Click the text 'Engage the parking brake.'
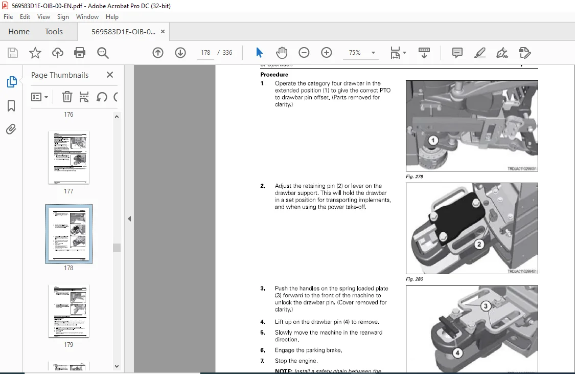Viewport: 575px width, 374px height. coord(308,350)
